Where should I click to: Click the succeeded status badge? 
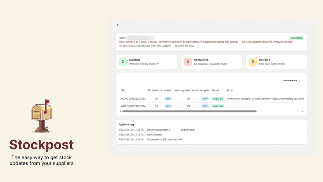(x=296, y=38)
